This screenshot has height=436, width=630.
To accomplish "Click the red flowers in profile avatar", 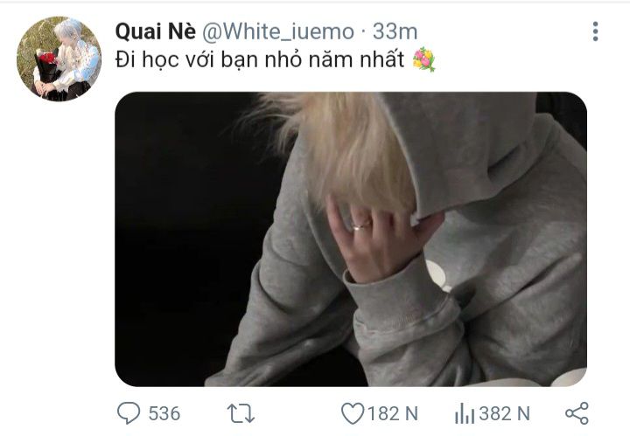I will [47, 59].
